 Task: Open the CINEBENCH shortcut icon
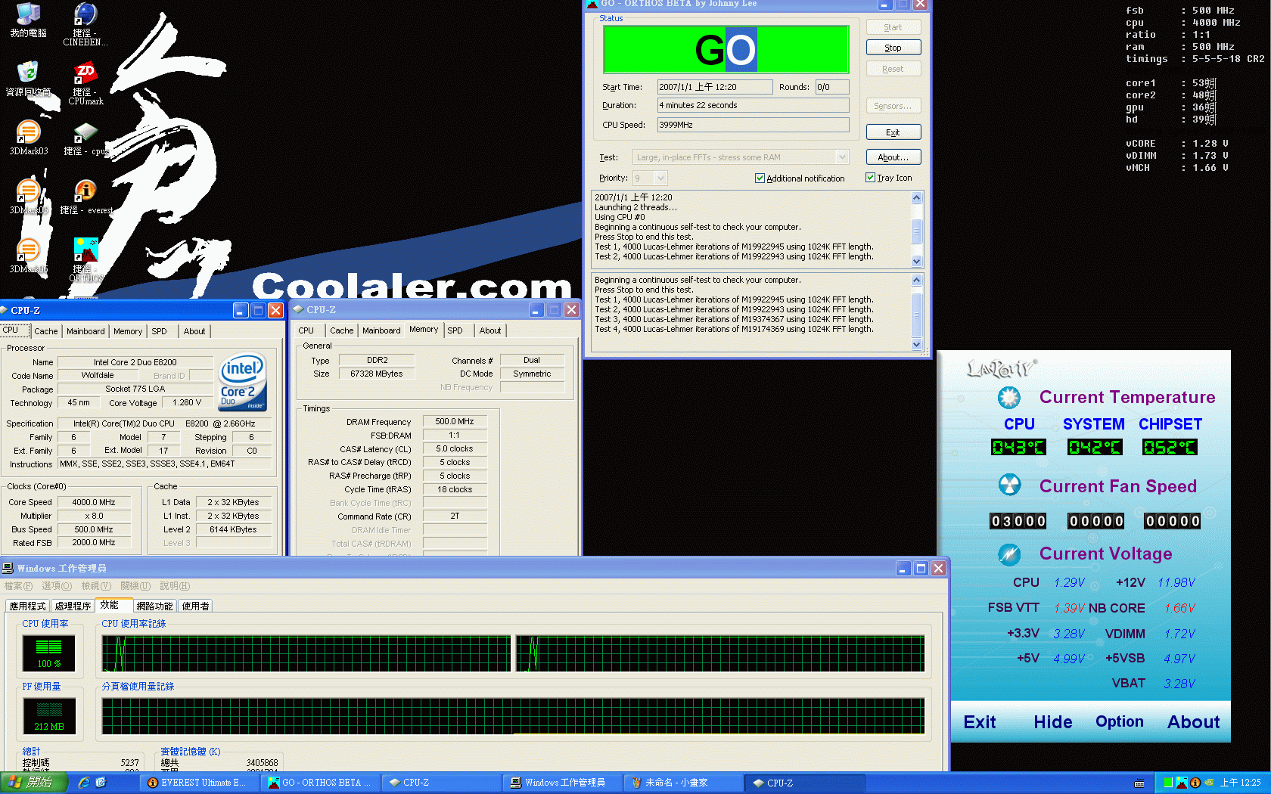click(x=85, y=14)
